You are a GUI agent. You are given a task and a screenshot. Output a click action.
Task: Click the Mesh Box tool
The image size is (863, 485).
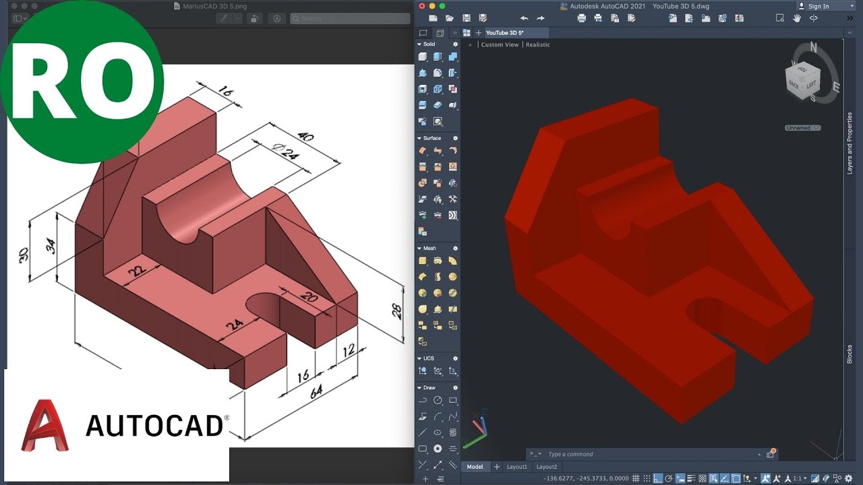tap(423, 261)
